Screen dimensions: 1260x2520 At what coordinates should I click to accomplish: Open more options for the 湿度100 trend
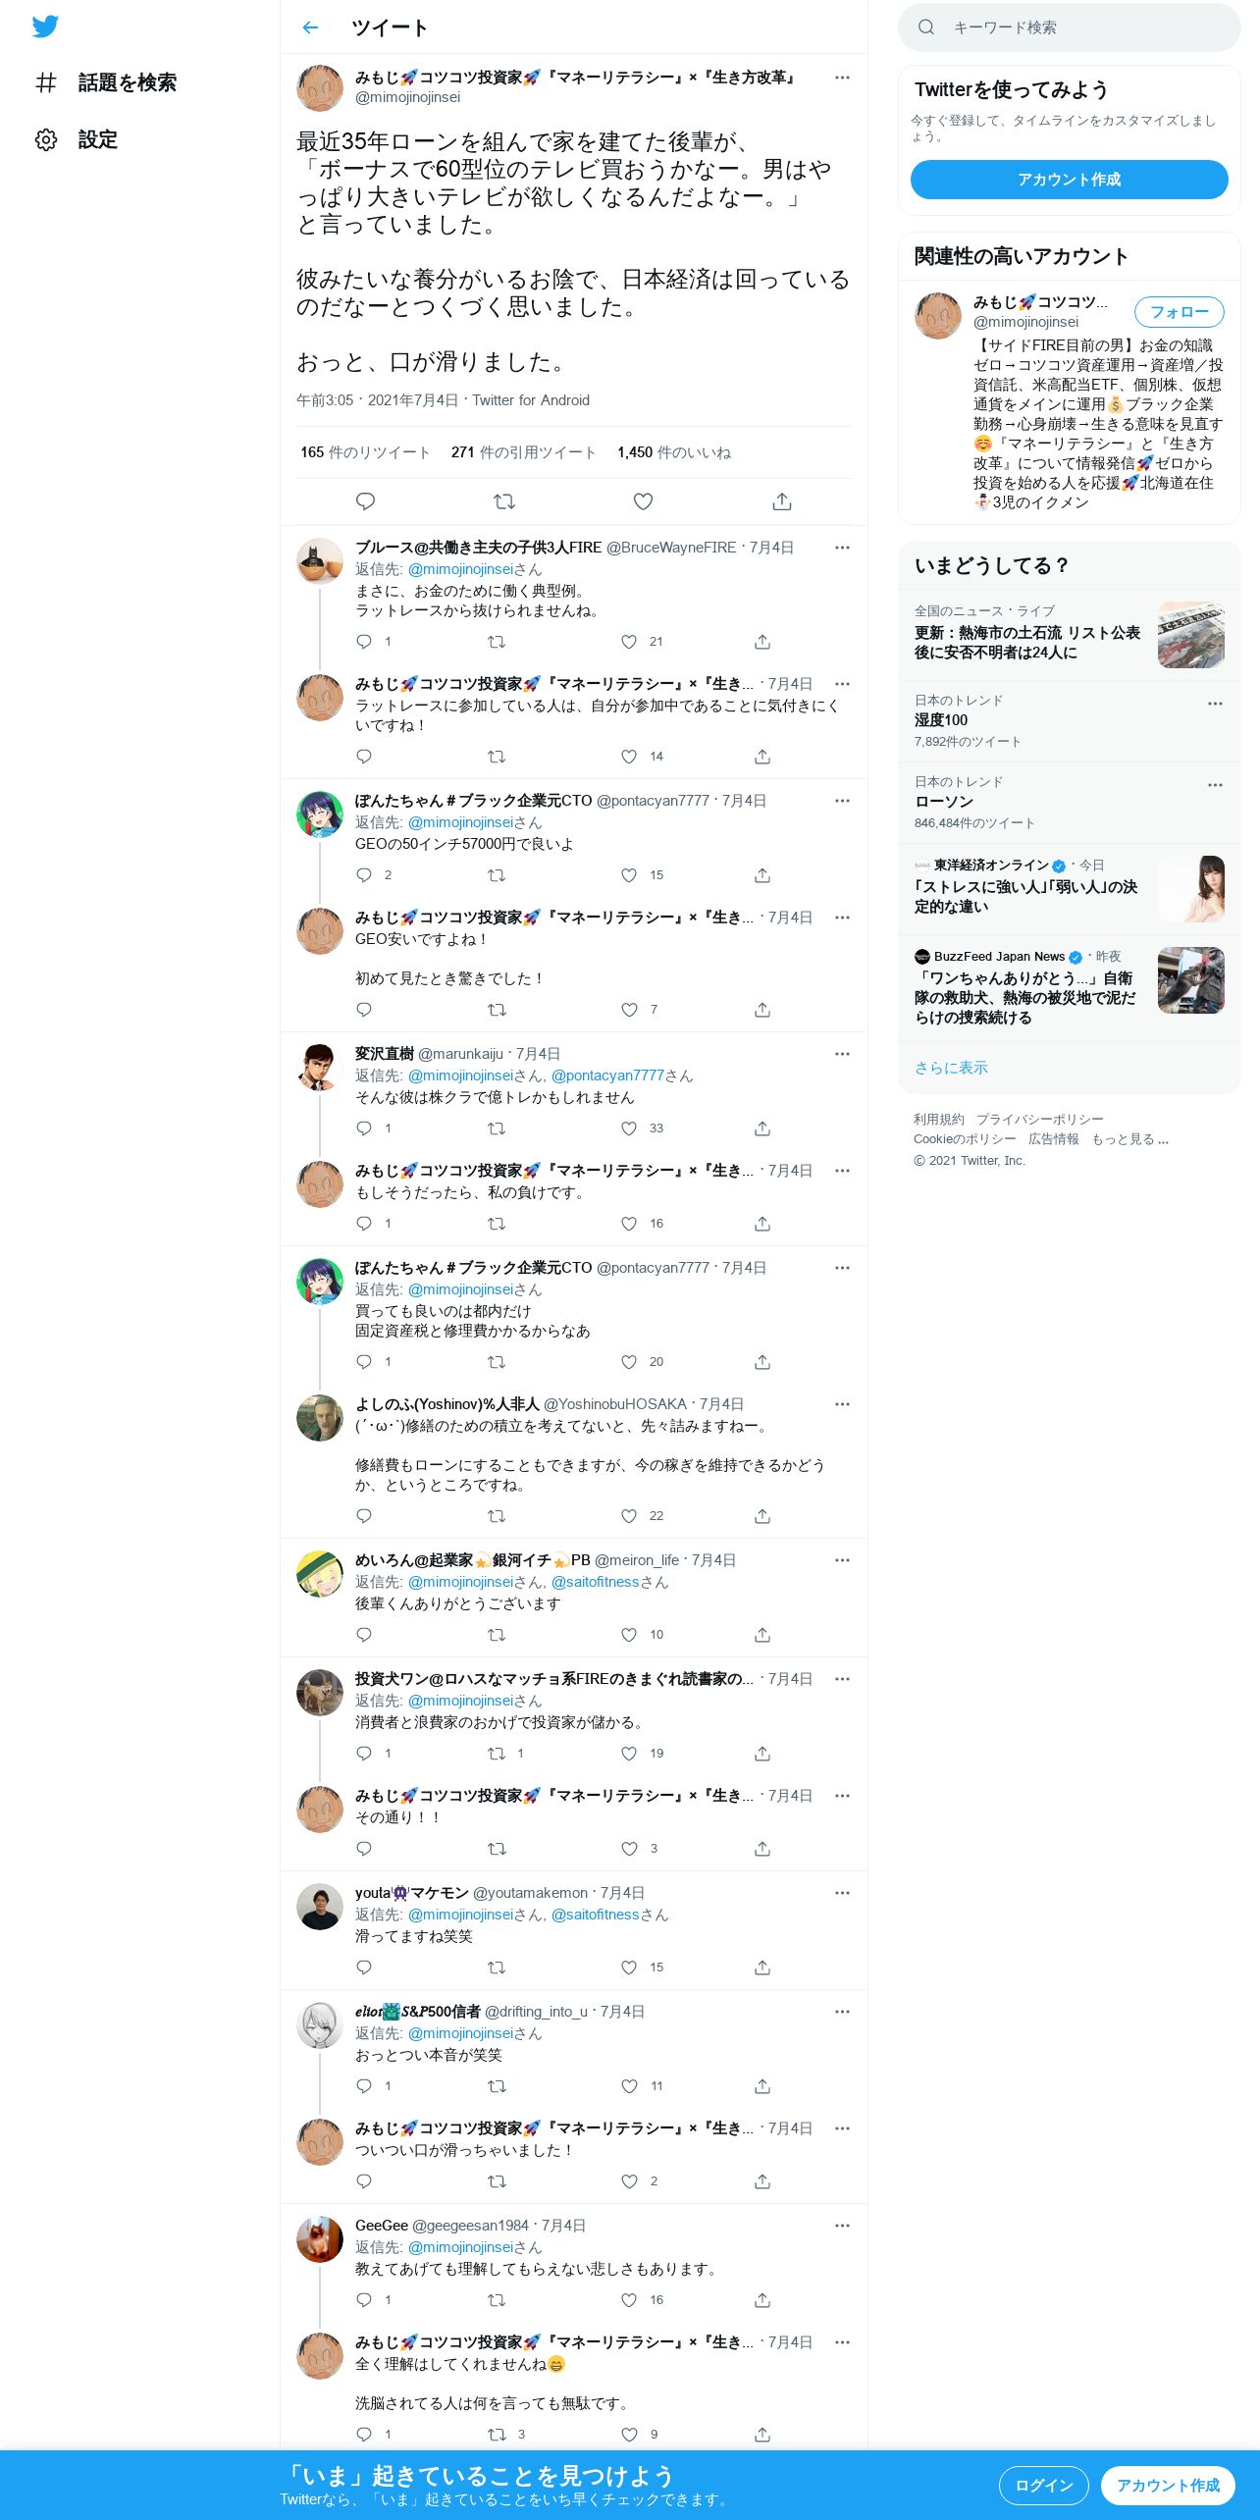click(x=1215, y=704)
